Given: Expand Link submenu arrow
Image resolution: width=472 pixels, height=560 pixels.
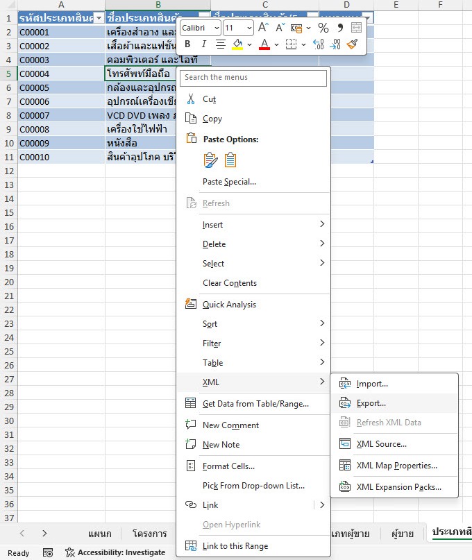Looking at the screenshot, I should [x=322, y=505].
